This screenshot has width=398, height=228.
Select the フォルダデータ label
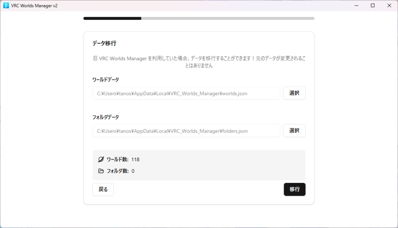pos(106,117)
